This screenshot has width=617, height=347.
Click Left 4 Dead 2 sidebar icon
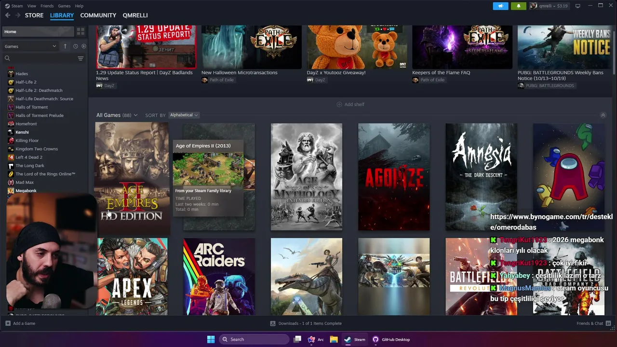pos(11,157)
